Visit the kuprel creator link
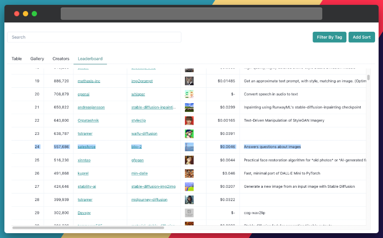 tap(83, 173)
